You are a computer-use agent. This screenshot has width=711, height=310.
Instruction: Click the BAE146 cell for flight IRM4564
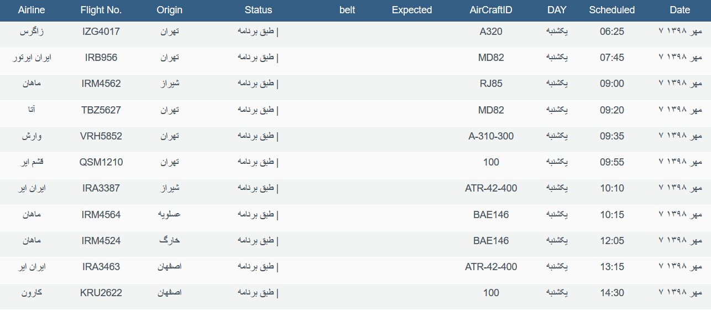tap(491, 215)
